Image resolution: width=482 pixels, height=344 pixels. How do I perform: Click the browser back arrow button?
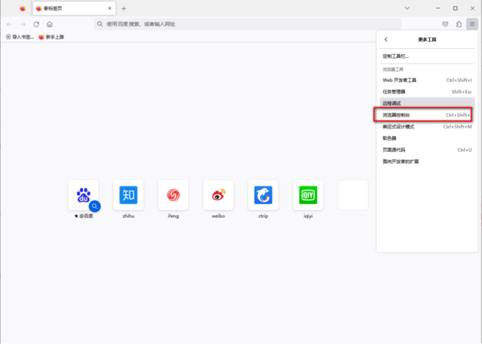9,24
